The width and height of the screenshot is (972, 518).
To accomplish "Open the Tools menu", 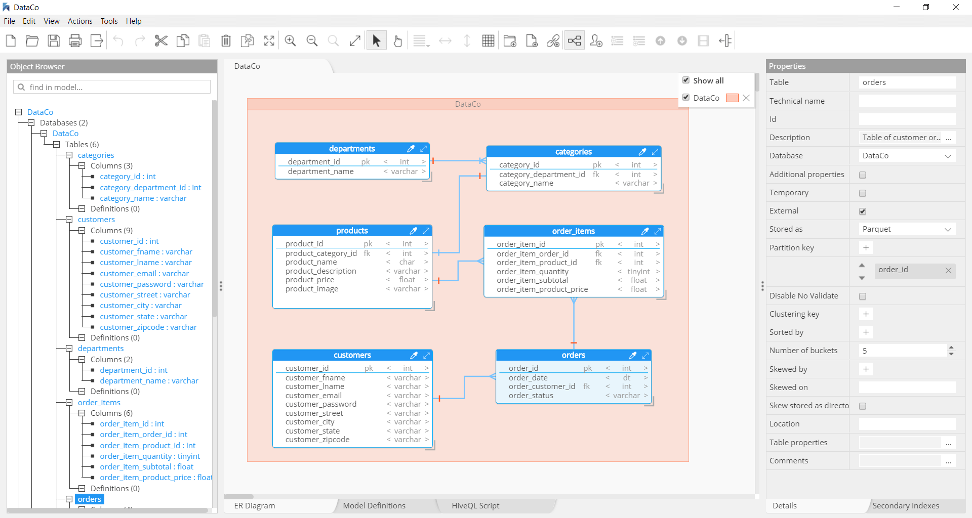I will 109,21.
